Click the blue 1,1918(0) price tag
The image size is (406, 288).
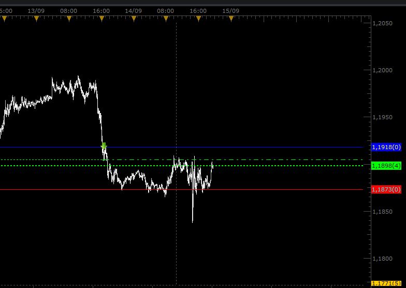386,148
